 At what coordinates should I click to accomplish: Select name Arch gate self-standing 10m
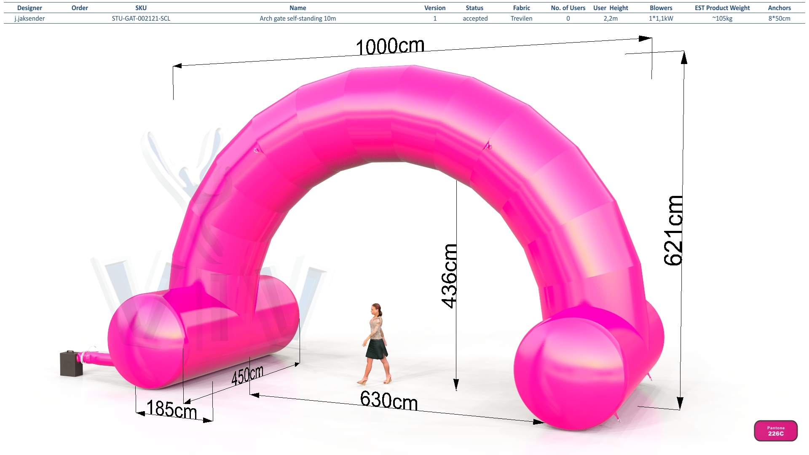[x=298, y=19]
